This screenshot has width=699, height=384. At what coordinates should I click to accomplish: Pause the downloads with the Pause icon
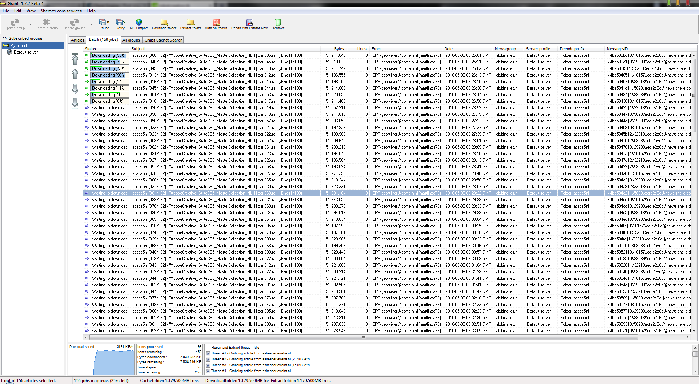pyautogui.click(x=104, y=24)
